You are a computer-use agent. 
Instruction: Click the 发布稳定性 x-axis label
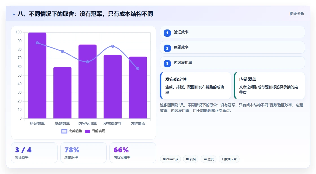[113, 124]
